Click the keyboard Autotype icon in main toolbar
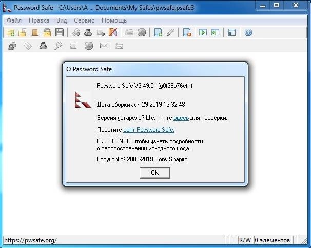Screen dimensions: 311x248 (129, 32)
